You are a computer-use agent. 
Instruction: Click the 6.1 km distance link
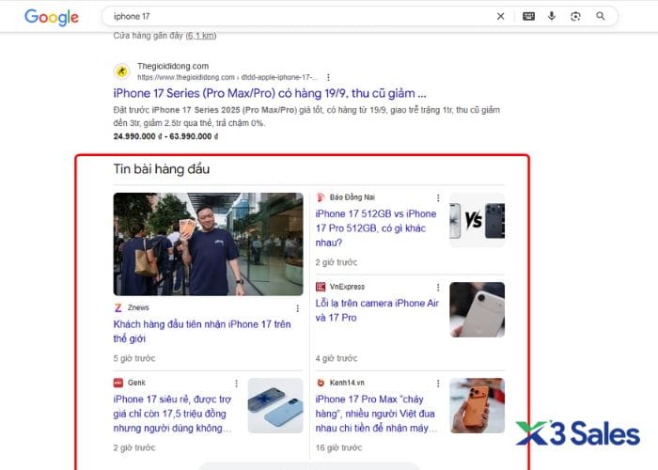point(201,36)
